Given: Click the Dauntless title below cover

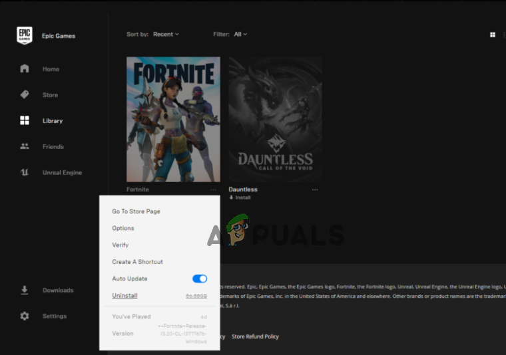Looking at the screenshot, I should point(243,189).
